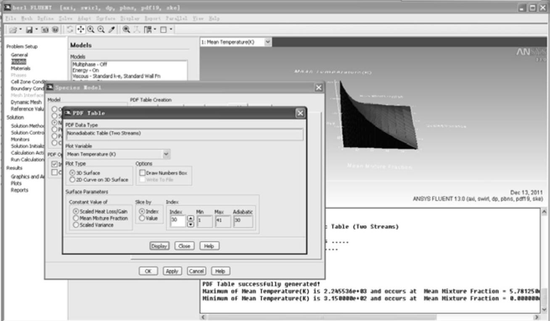Viewport: 550px width, 321px height.
Task: Select the rotate view tool icon
Action: click(70, 29)
